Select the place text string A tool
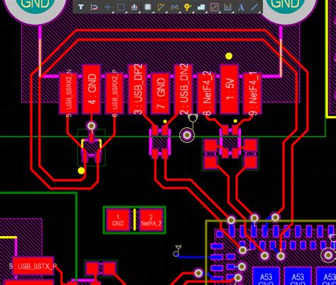This screenshot has height=285, width=336. (241, 7)
